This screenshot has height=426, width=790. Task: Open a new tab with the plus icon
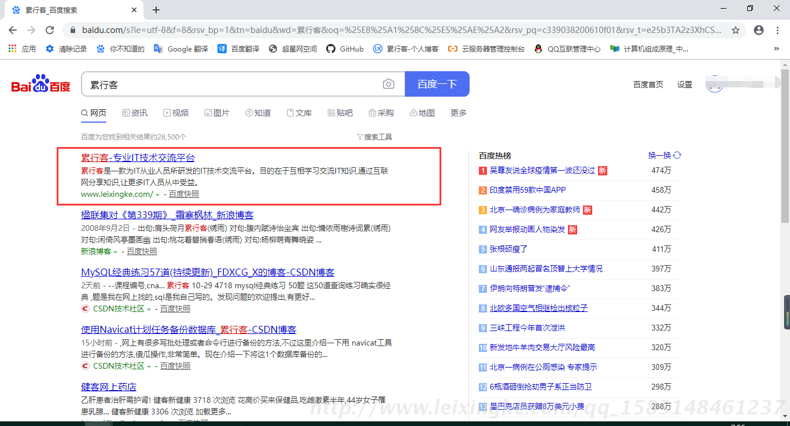pos(156,10)
